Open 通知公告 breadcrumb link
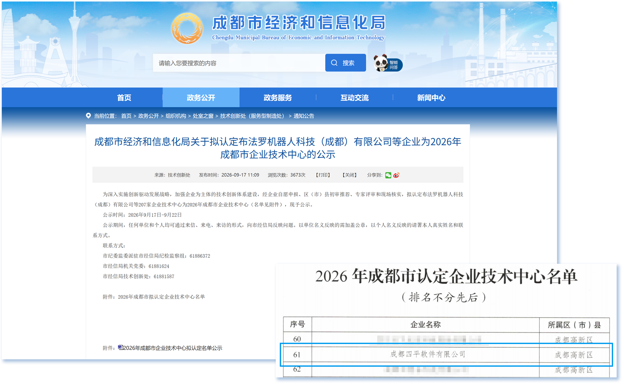622x383 pixels. [x=303, y=116]
